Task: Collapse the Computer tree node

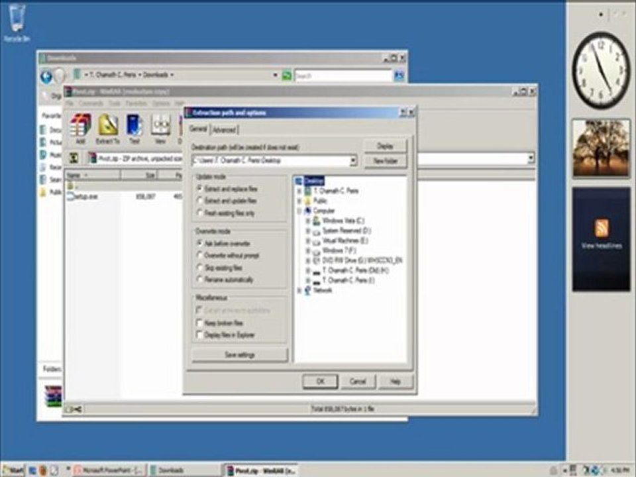Action: click(x=299, y=211)
